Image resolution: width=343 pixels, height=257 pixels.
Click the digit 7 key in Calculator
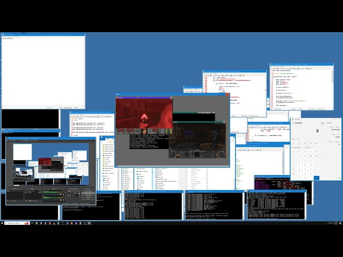(299, 164)
